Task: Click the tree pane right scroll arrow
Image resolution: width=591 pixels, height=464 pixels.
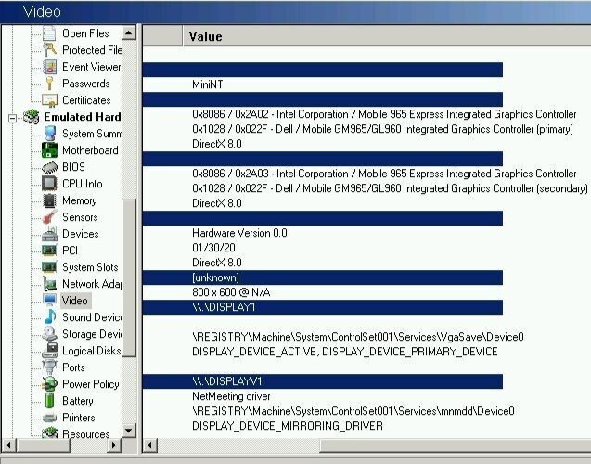Action: (x=113, y=445)
